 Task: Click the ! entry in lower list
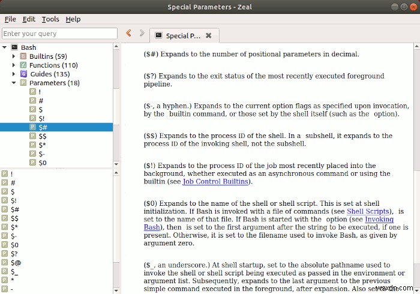[11, 174]
